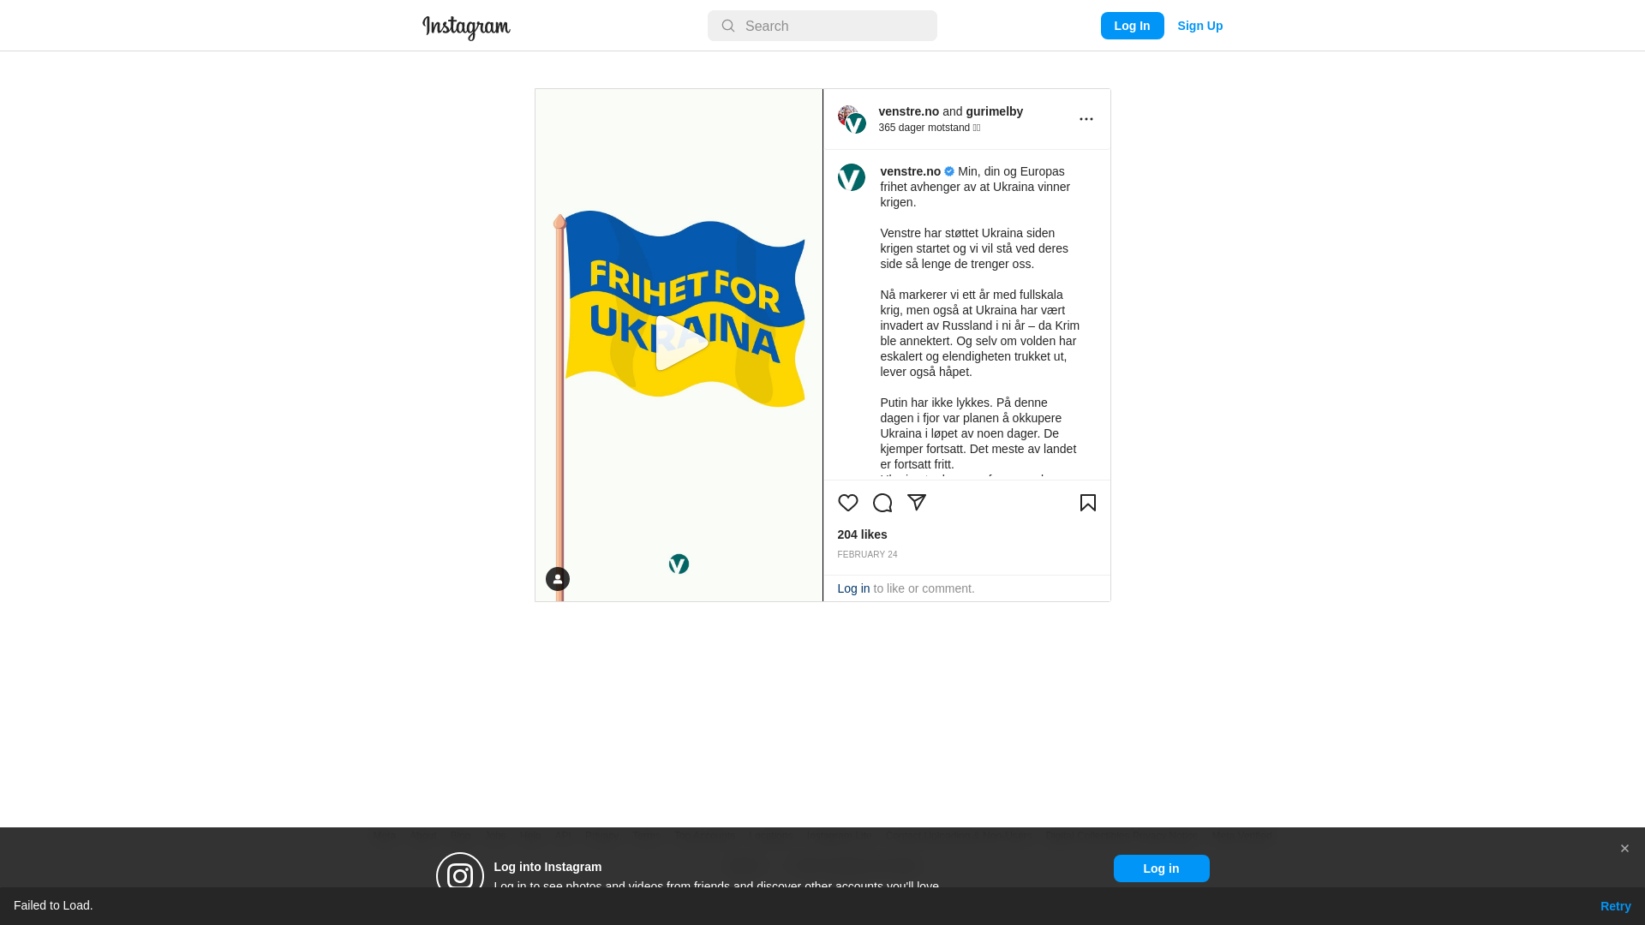1645x925 pixels.
Task: Share post with paper plane icon
Action: click(x=917, y=503)
